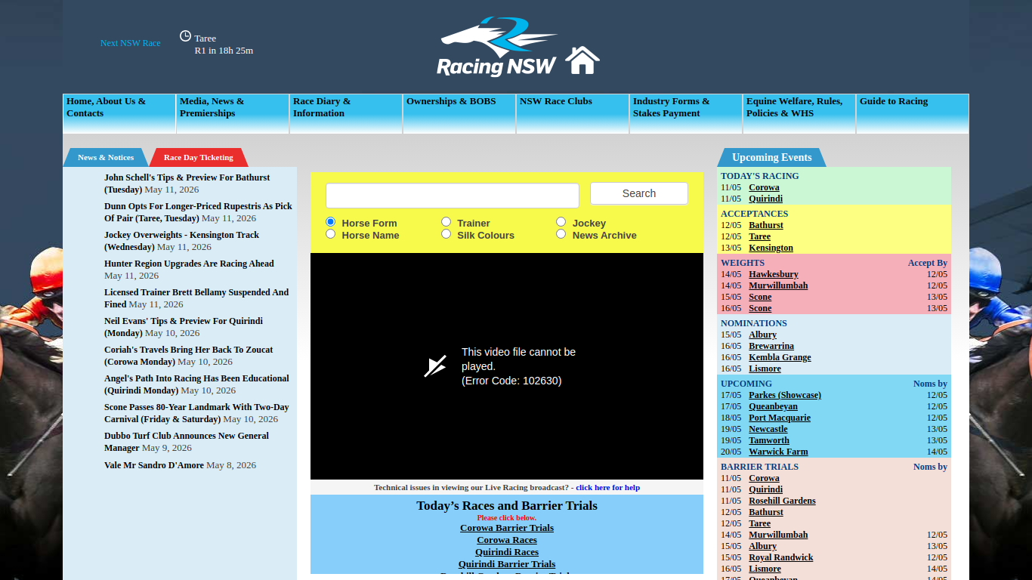The height and width of the screenshot is (580, 1032).
Task: Open Angel's Path Into Racing article
Action: coord(196,384)
